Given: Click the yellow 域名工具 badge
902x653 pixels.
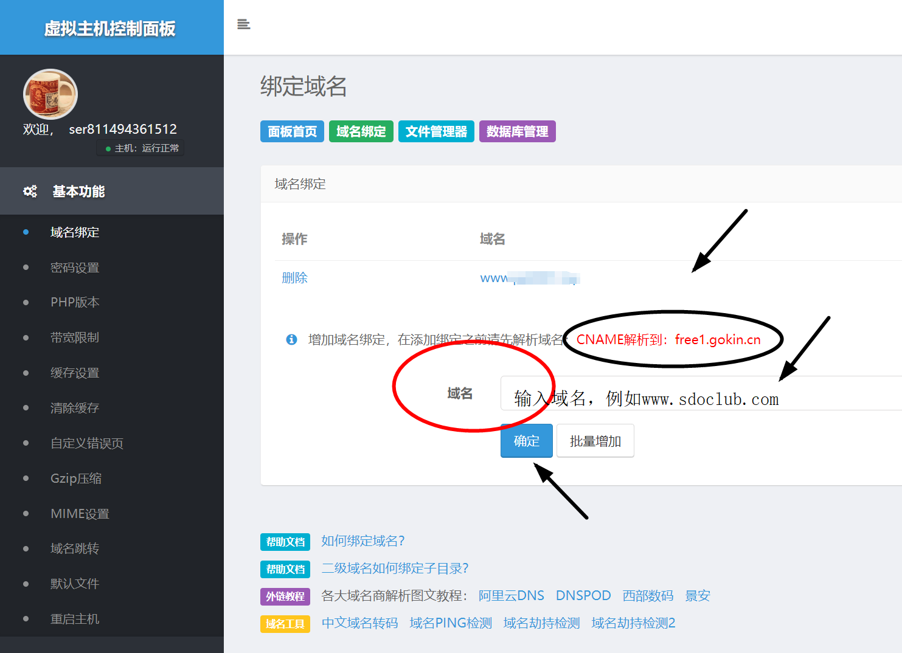Looking at the screenshot, I should [x=285, y=624].
